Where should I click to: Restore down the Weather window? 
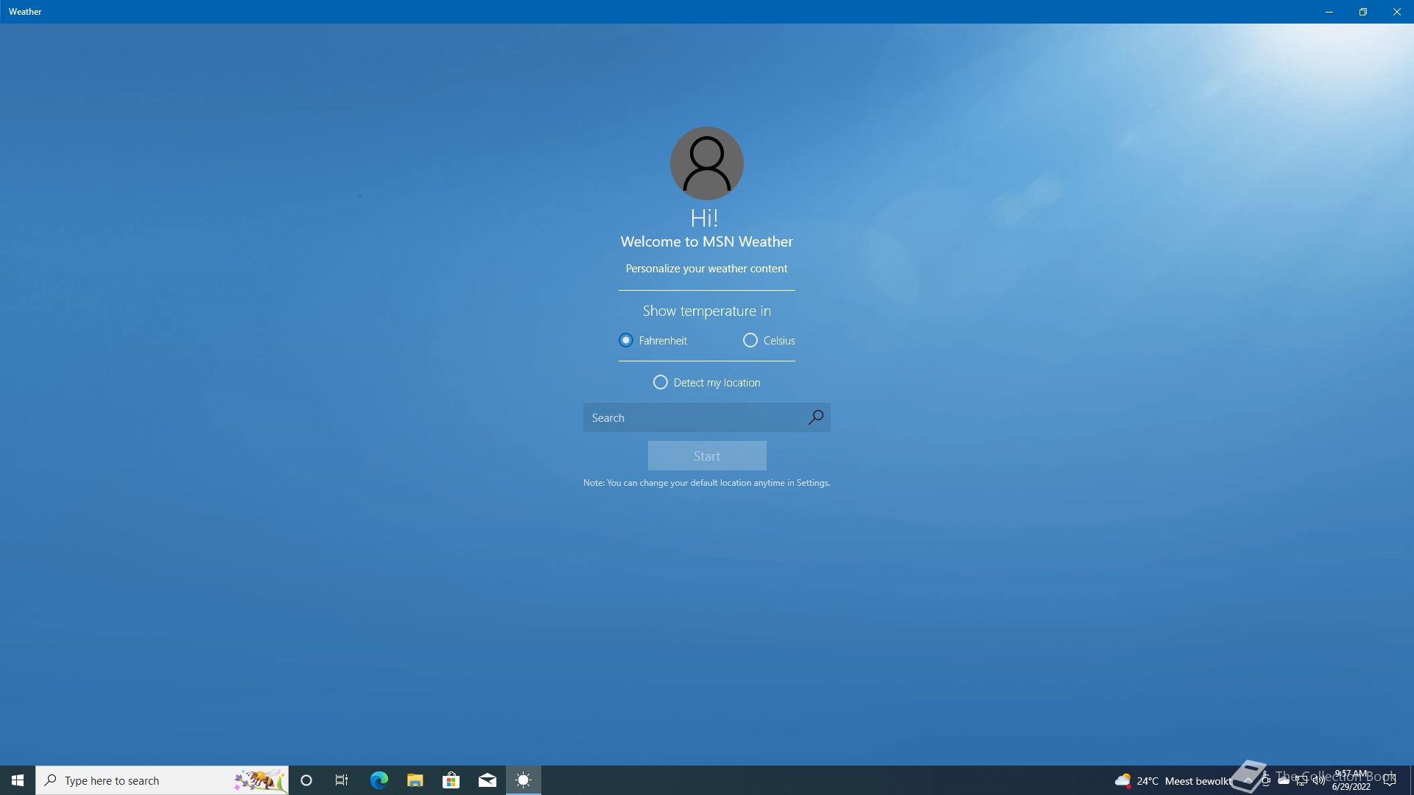[1363, 12]
